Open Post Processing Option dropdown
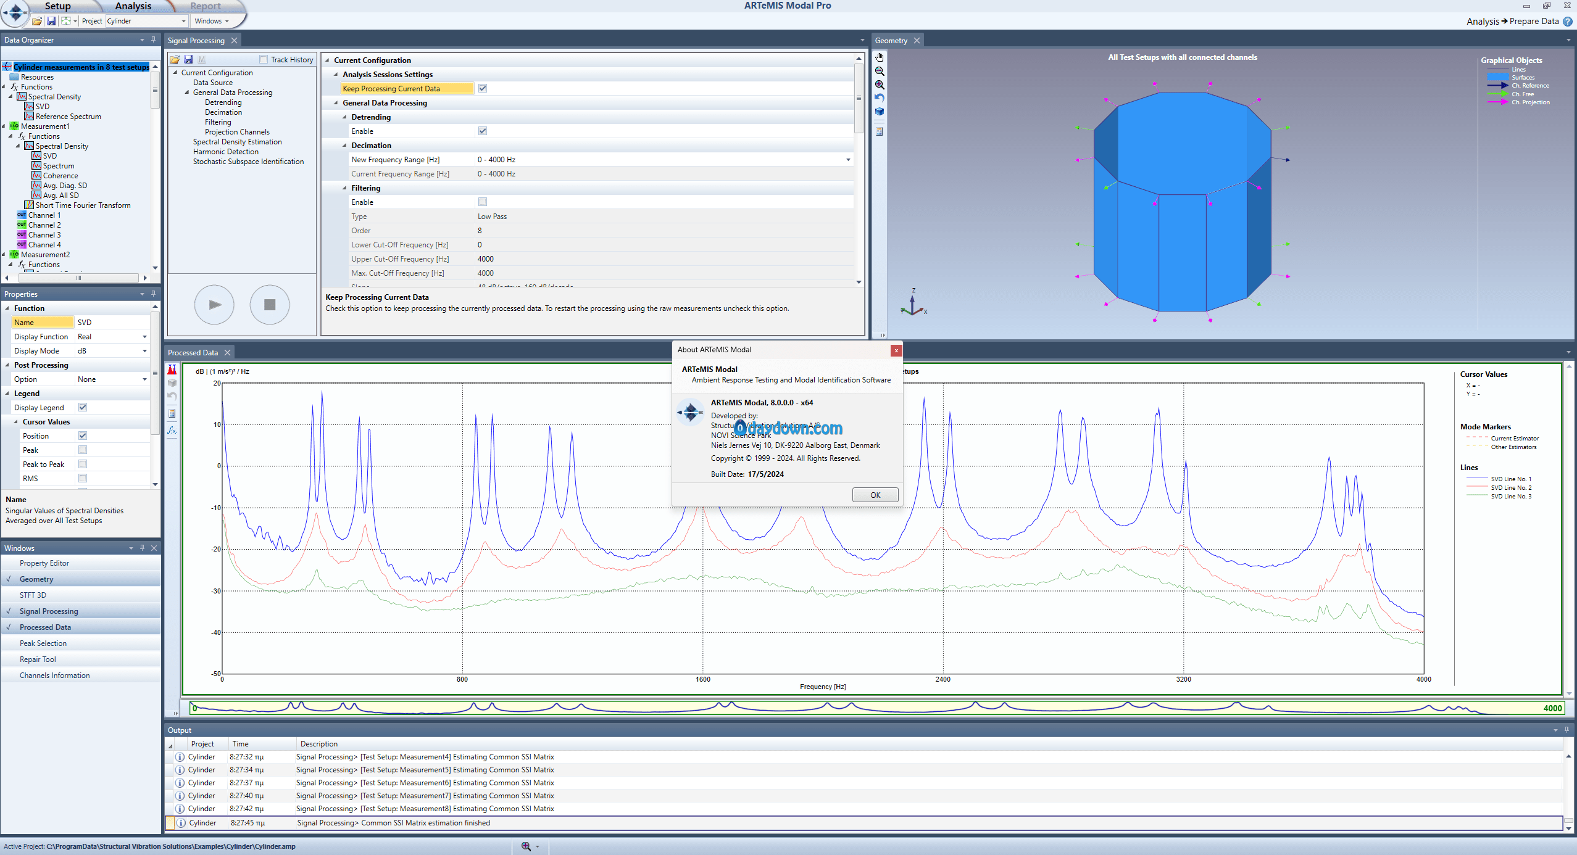Screen dimensions: 1577x855 point(144,379)
